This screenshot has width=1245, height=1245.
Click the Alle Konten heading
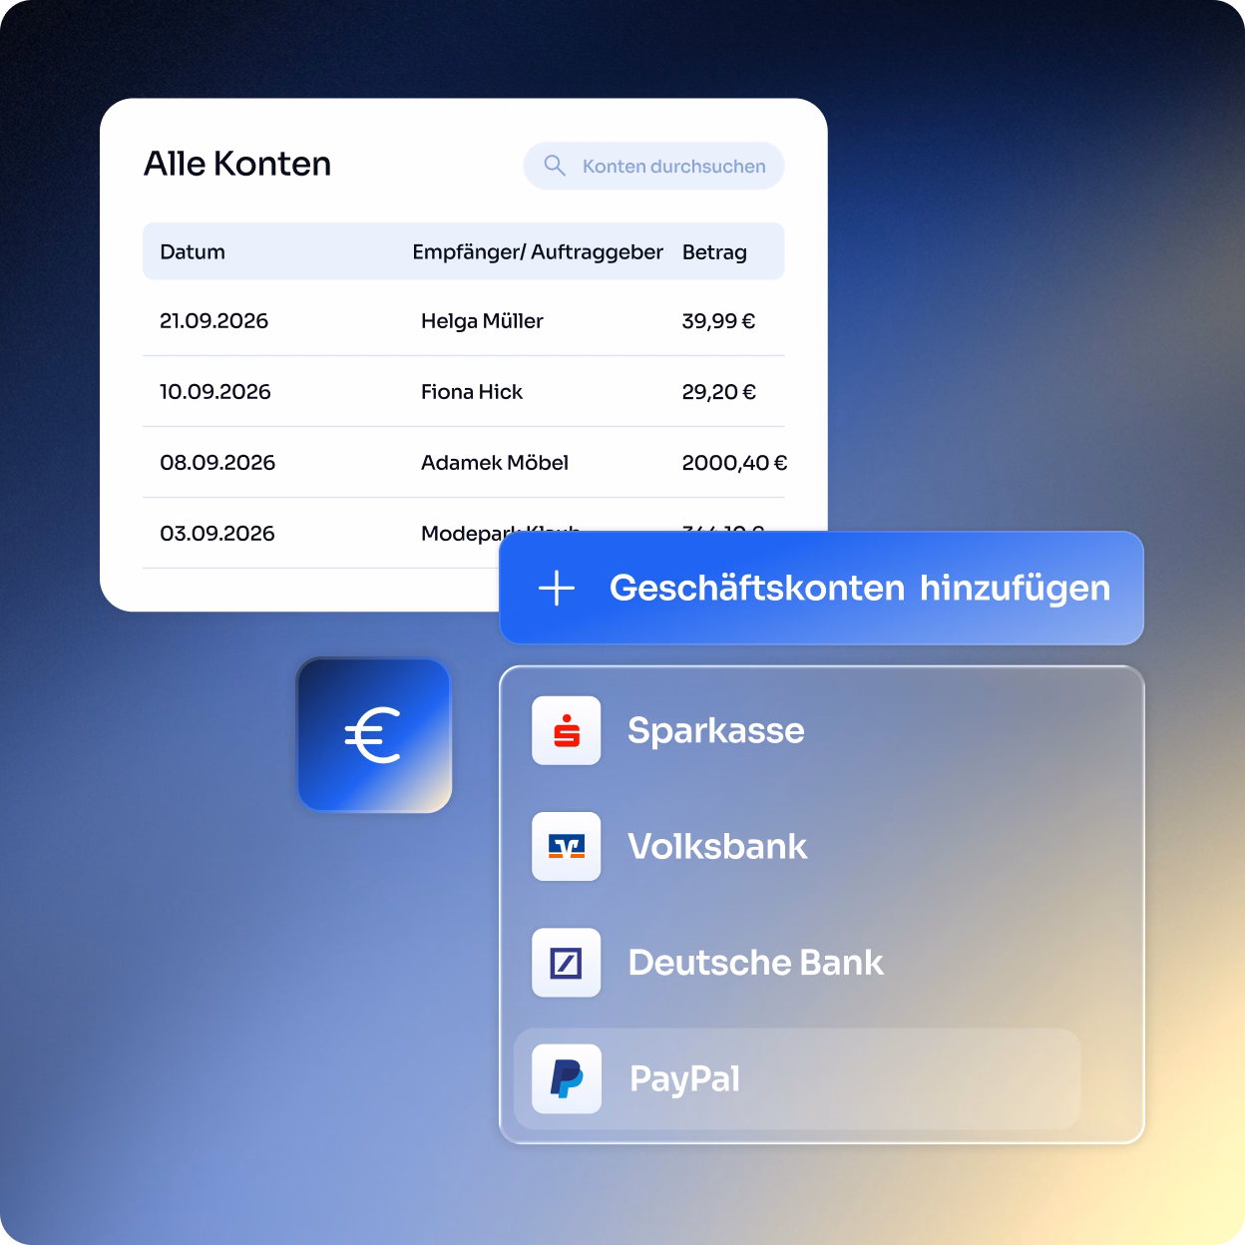click(x=237, y=164)
